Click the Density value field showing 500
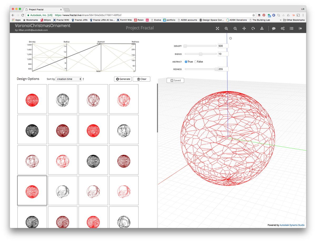The image size is (316, 242). [x=223, y=46]
